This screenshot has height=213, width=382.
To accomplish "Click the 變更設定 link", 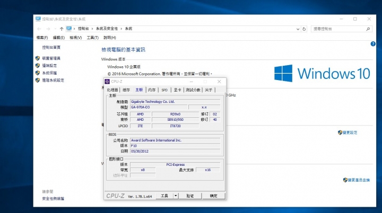I will (350, 132).
